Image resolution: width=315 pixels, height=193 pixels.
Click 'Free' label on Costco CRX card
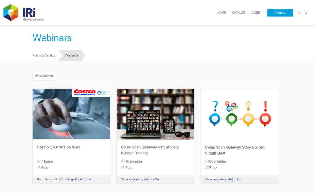coord(45,167)
